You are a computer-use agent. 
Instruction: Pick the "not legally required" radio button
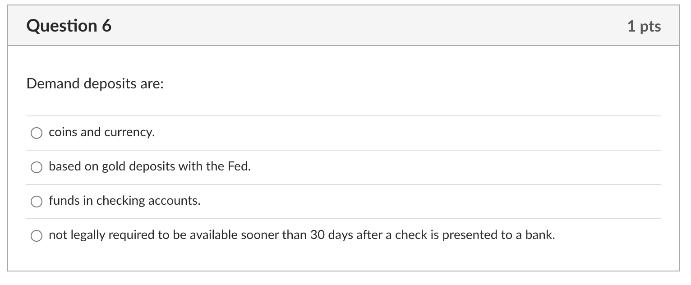coord(37,236)
